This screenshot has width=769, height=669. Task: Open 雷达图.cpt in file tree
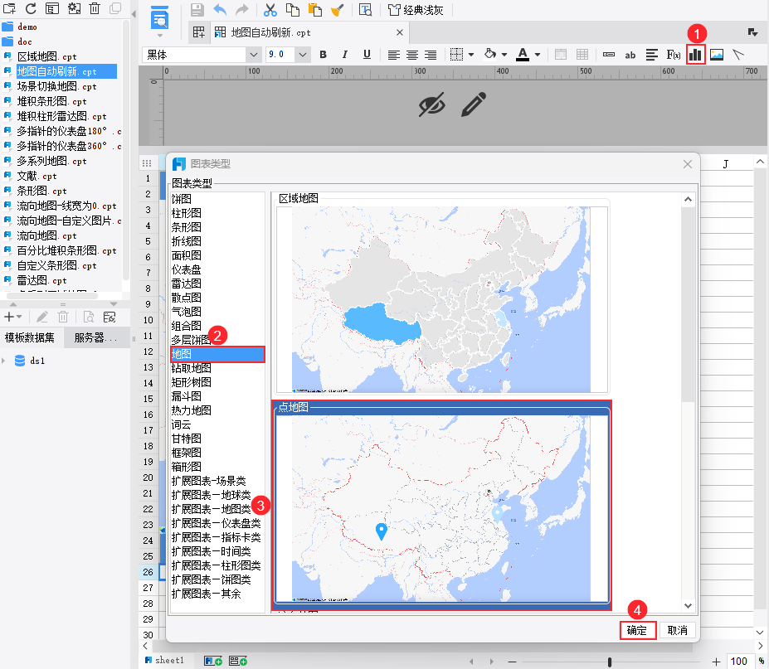pyautogui.click(x=42, y=280)
